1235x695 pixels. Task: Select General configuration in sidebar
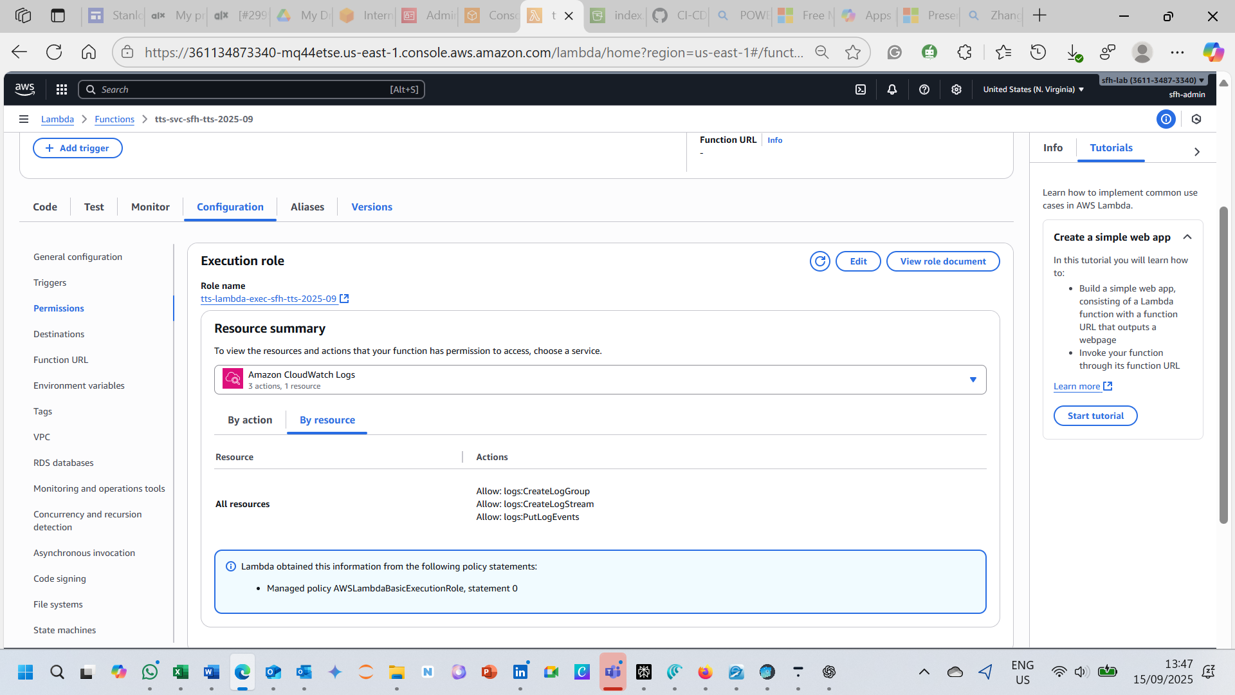[x=78, y=257]
